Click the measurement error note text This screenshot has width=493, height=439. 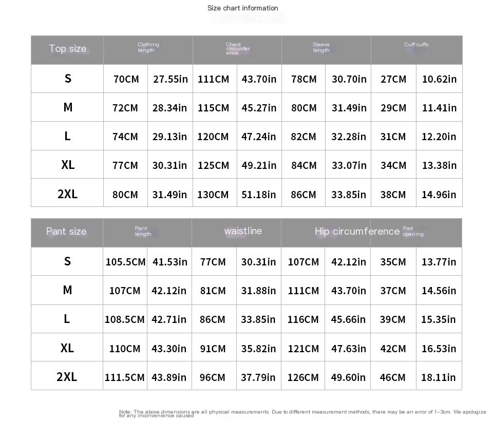[302, 413]
